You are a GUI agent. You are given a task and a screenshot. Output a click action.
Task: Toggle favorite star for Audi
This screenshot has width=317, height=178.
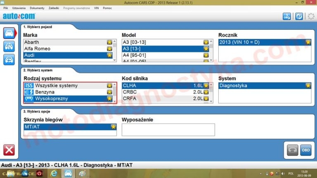click(x=109, y=55)
